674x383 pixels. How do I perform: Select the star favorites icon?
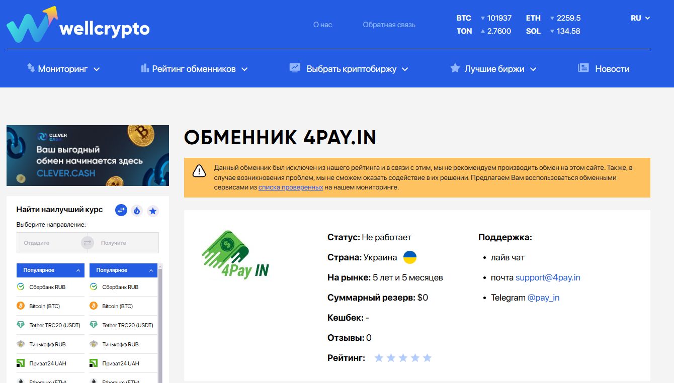[153, 211]
